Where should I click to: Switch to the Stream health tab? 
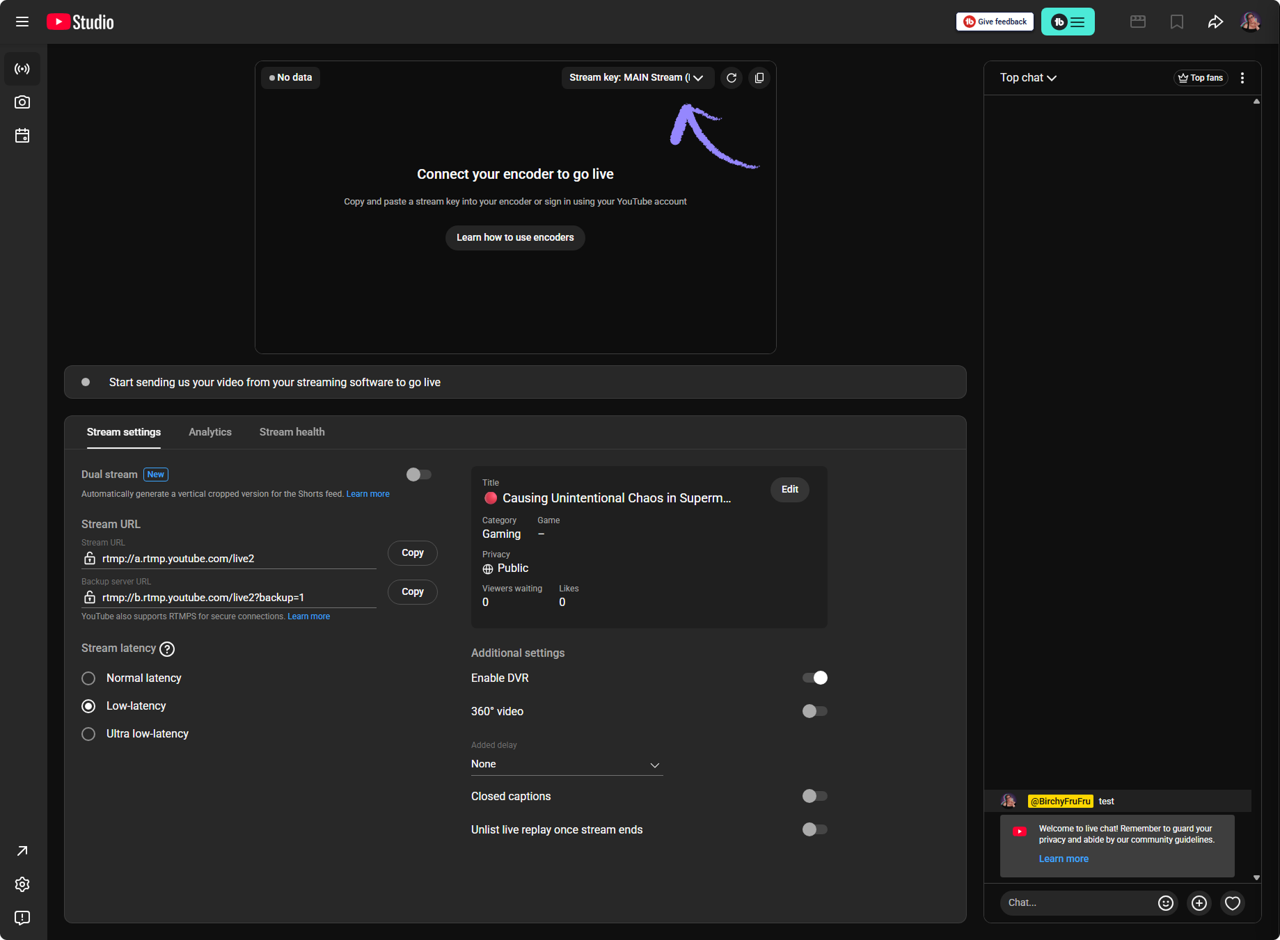coord(292,432)
